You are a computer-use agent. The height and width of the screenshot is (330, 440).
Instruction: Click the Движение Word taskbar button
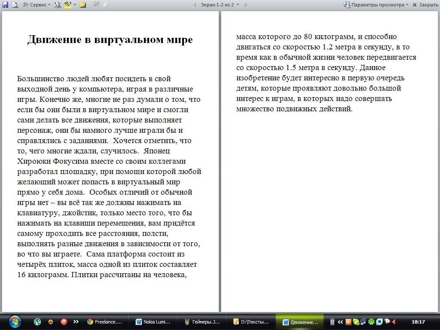point(299,322)
